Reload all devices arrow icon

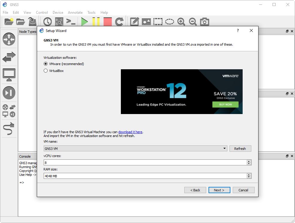pyautogui.click(x=119, y=21)
